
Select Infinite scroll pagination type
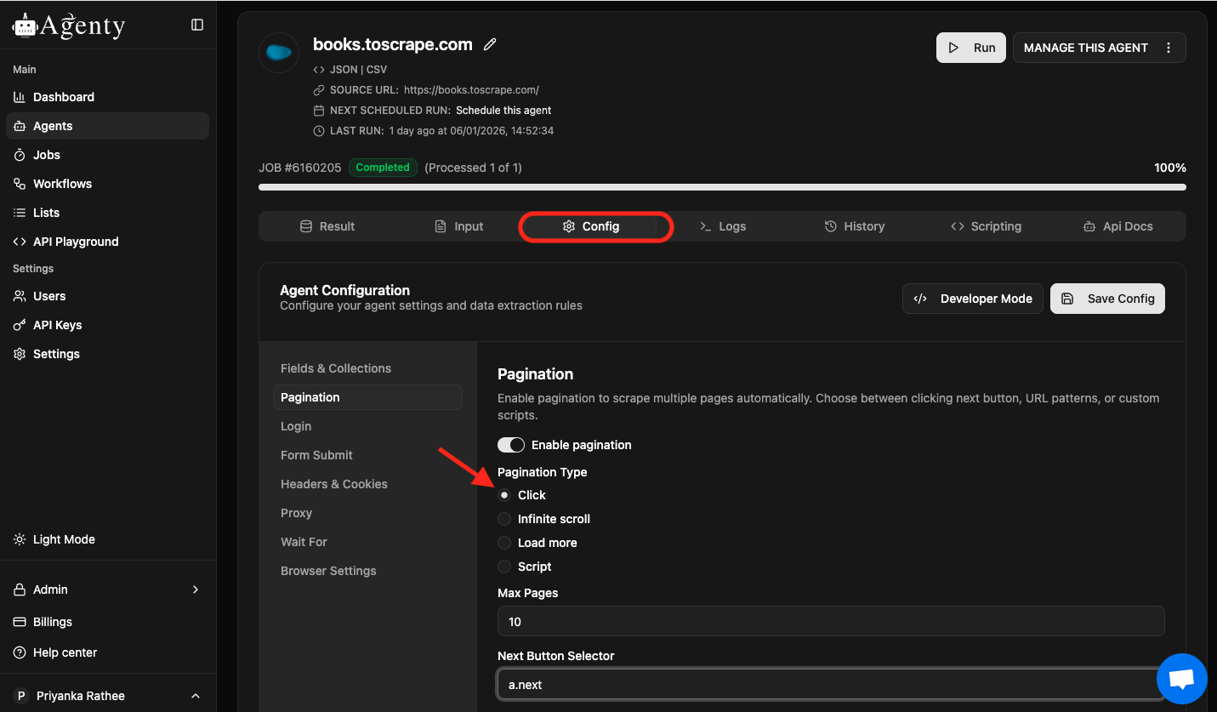pyautogui.click(x=504, y=519)
